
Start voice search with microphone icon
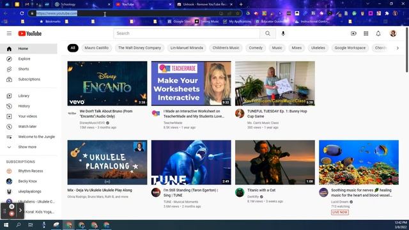click(x=283, y=33)
